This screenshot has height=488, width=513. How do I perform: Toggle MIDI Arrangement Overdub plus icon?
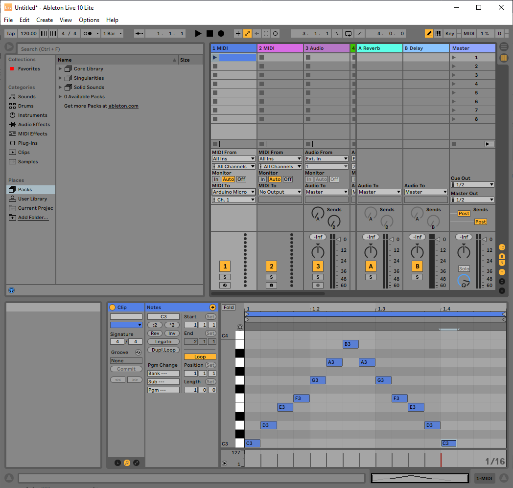238,33
